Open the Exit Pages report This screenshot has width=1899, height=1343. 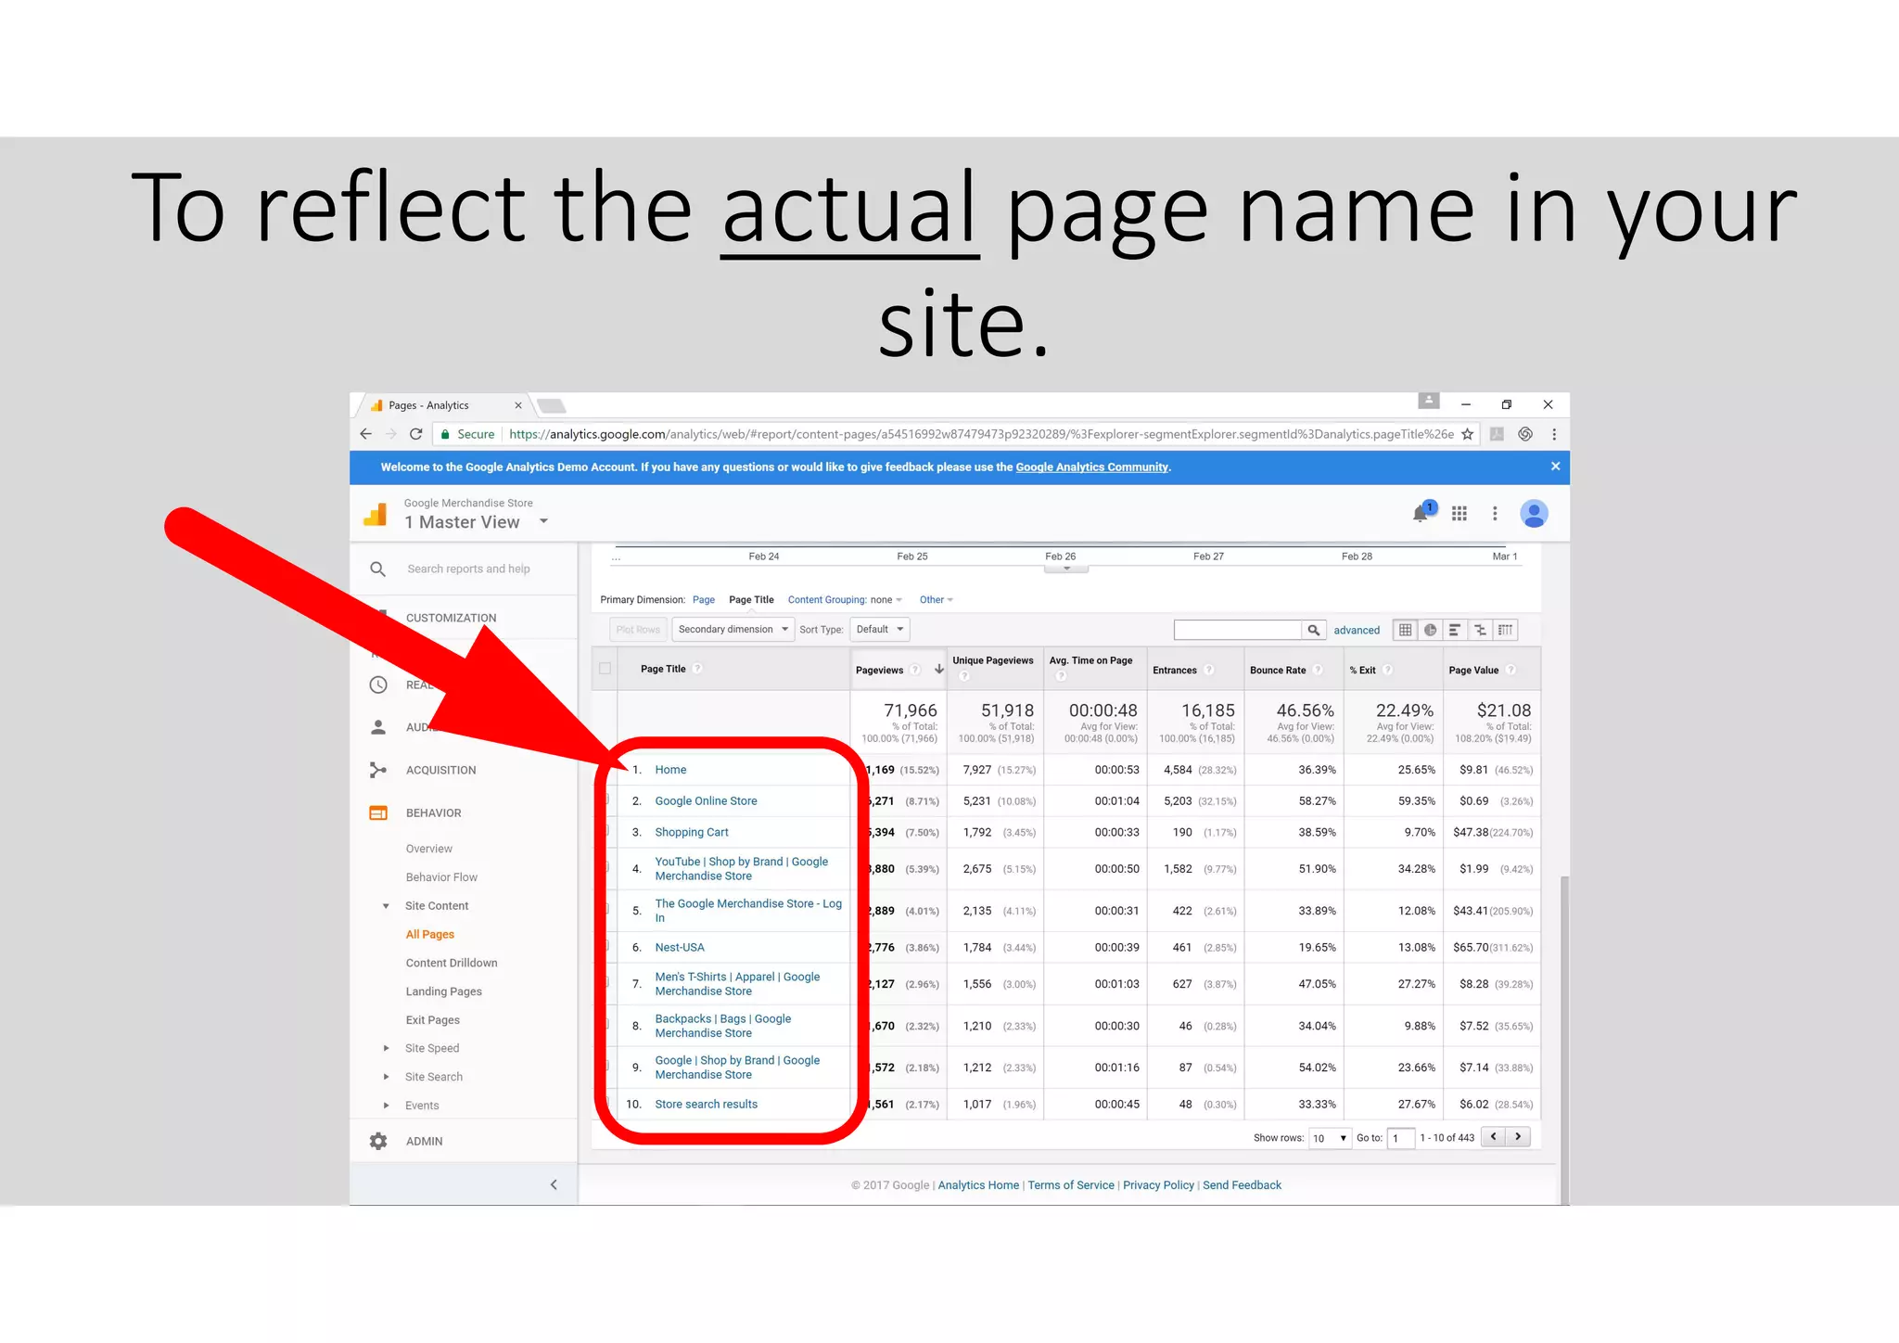pyautogui.click(x=432, y=1020)
